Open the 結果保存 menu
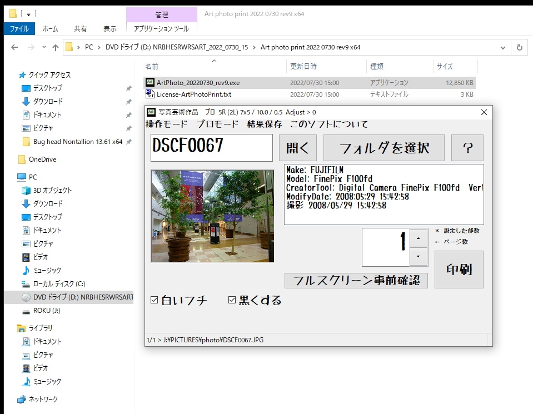Image resolution: width=533 pixels, height=414 pixels. (265, 124)
